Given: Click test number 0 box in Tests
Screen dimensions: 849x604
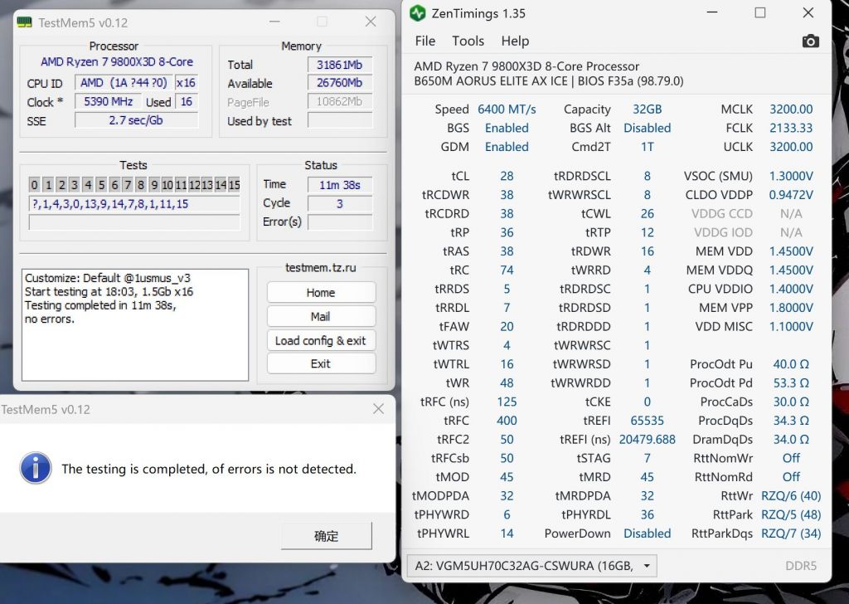Looking at the screenshot, I should click(x=34, y=185).
